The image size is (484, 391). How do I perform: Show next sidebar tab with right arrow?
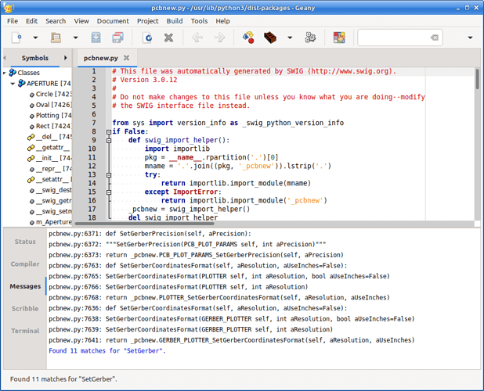[x=66, y=58]
